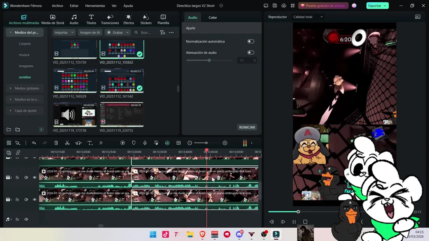Screen dimensions: 429x241
Task: Open the player snapshot/scope icon
Action: [x=418, y=17]
